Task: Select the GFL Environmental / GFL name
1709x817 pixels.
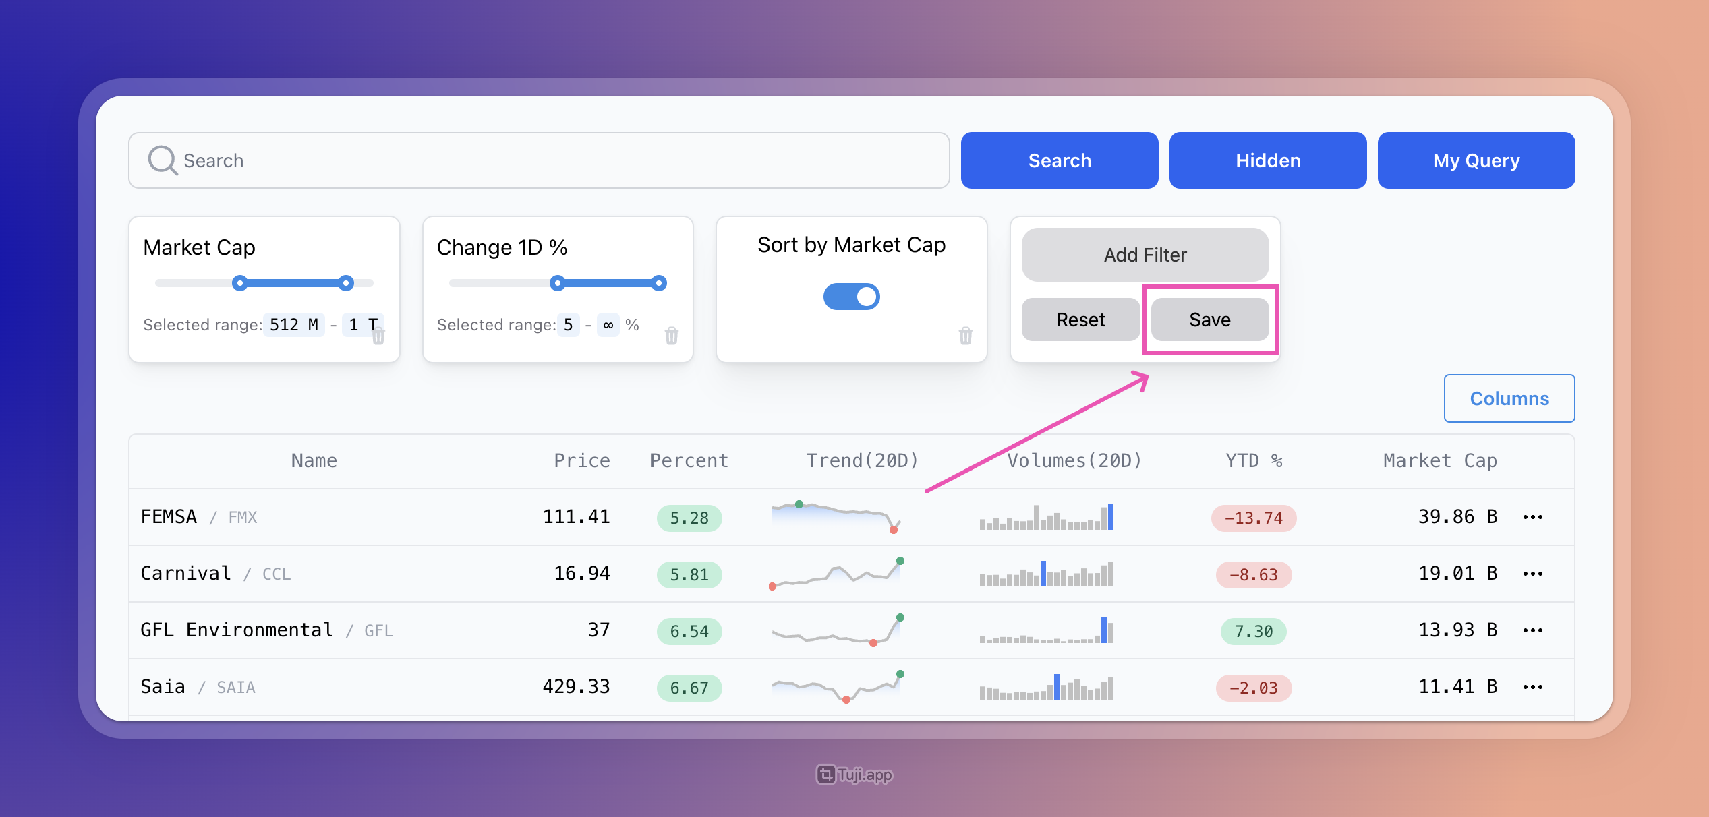Action: coord(267,630)
